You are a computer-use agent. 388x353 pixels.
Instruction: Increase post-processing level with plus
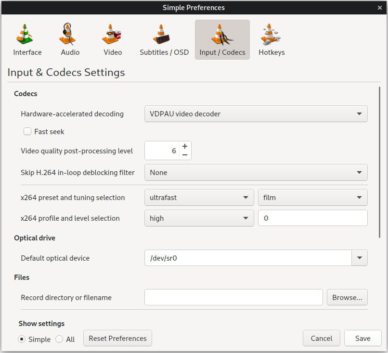pos(185,146)
